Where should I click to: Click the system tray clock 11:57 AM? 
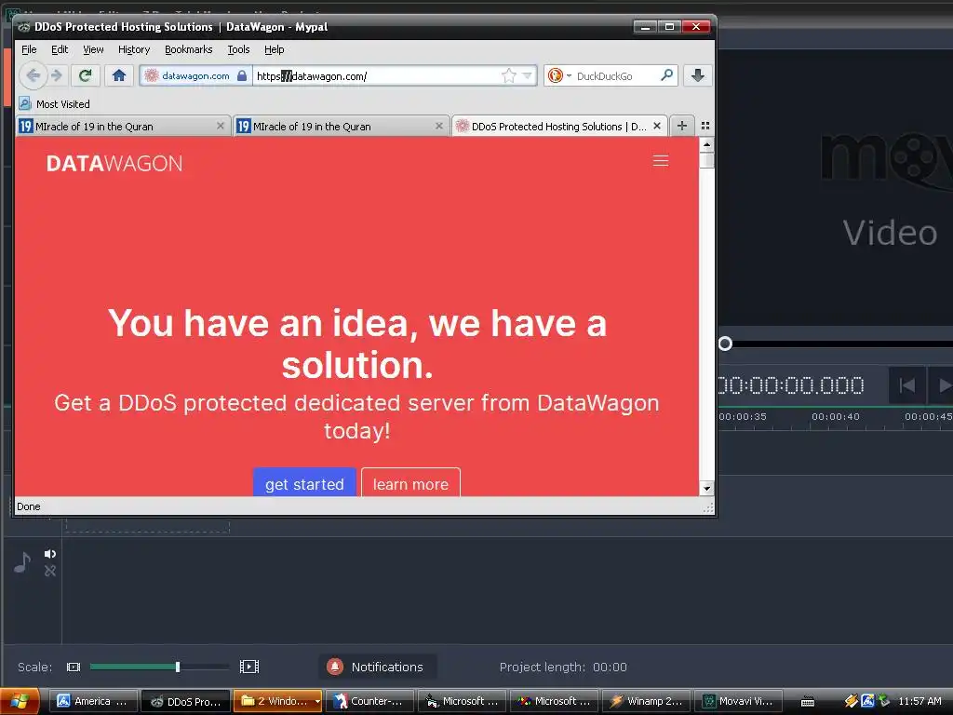[919, 701]
